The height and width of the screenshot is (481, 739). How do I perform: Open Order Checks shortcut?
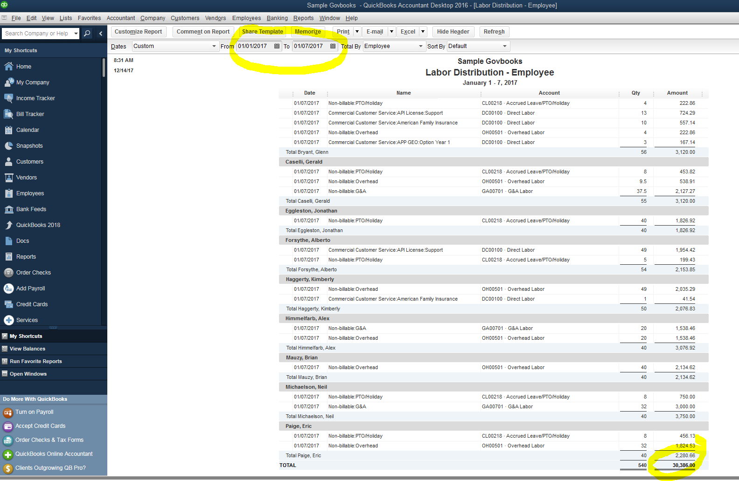tap(33, 273)
